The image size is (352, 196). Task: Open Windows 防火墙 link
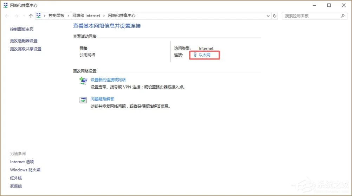coord(25,170)
